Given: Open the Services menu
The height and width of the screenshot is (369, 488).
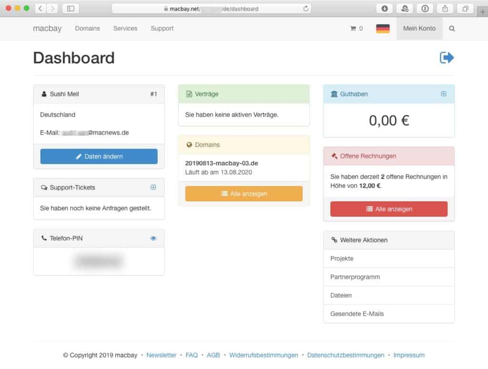Looking at the screenshot, I should pos(125,29).
